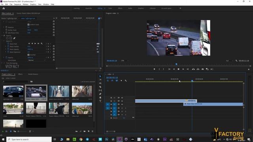Open the File menu

[2, 4]
